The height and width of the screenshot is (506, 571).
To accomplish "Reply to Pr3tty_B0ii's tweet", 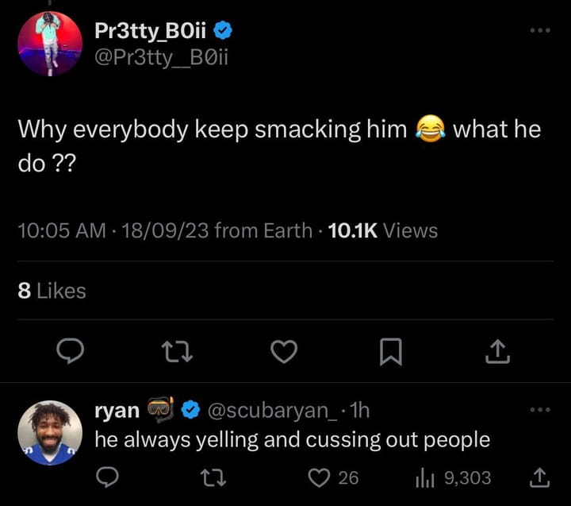I will (71, 350).
